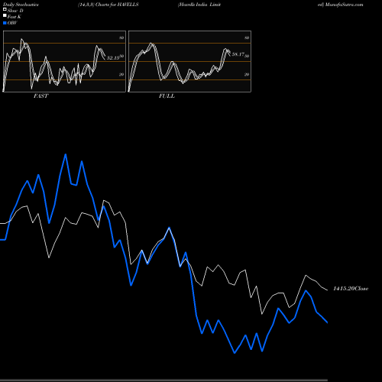This screenshot has width=382, height=382.
Task: Click the '1415.20 Close' price label
Action: [351, 289]
